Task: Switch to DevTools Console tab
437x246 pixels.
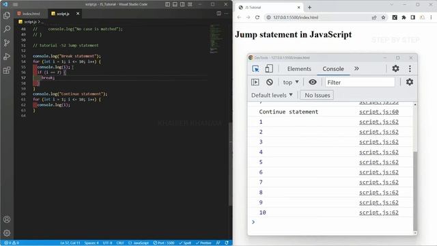Action: (x=333, y=68)
